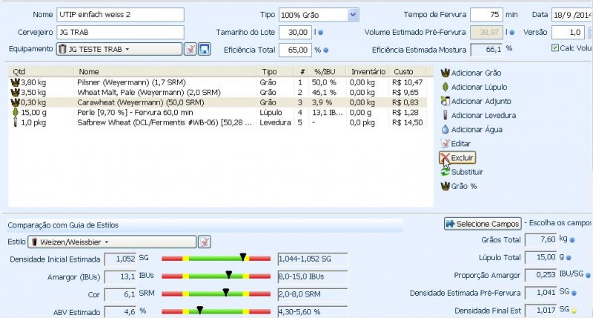Viewport: 593px width, 318px height.
Task: Click the Amargor (IBUs) range bar
Action: point(216,276)
